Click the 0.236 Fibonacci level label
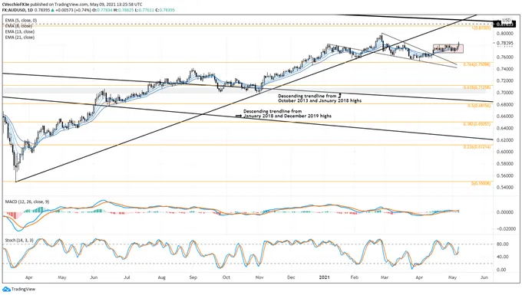 point(477,146)
